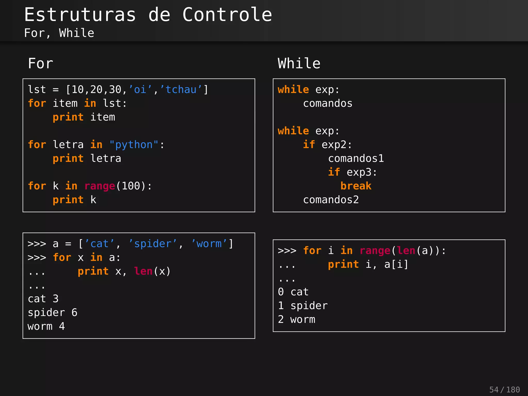Screen dimensions: 528x396
Task: Click the line '>>> for x in a:'
Action: pyautogui.click(x=74, y=258)
